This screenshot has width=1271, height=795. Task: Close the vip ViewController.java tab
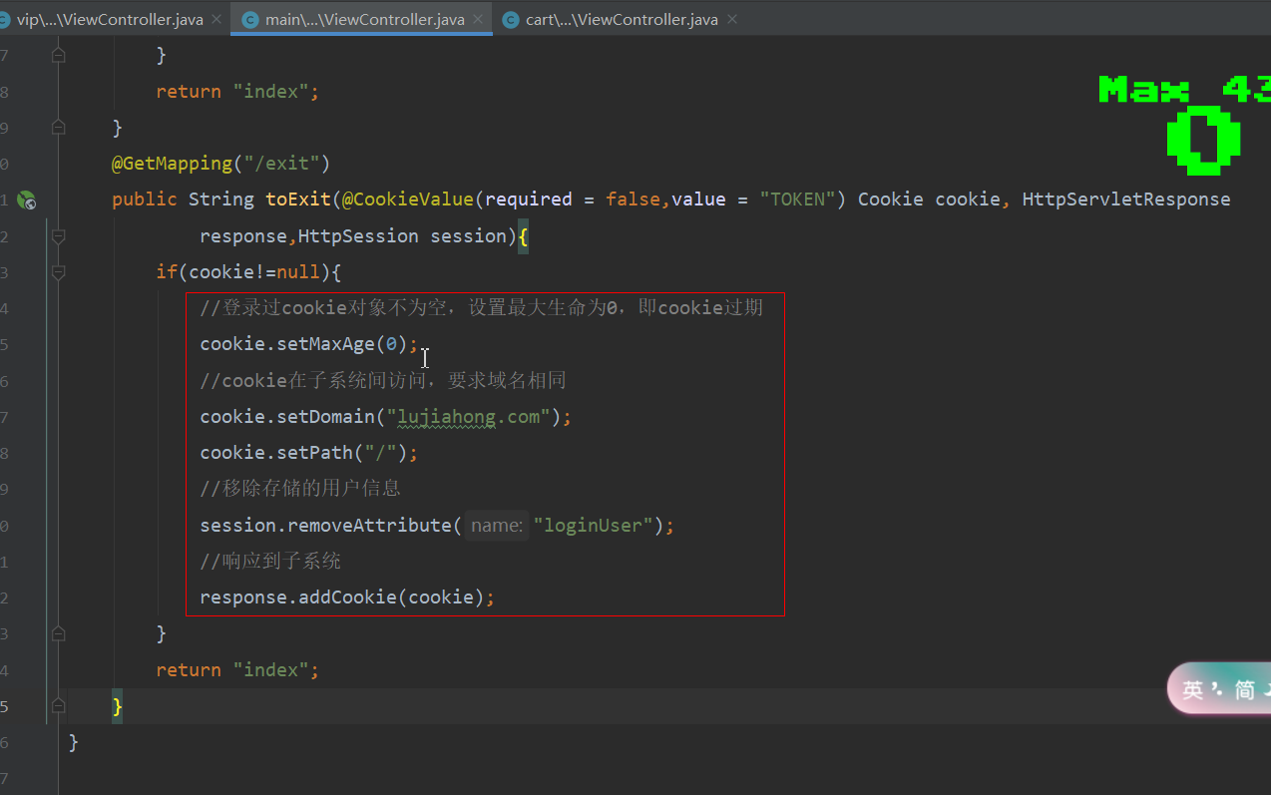tap(216, 19)
